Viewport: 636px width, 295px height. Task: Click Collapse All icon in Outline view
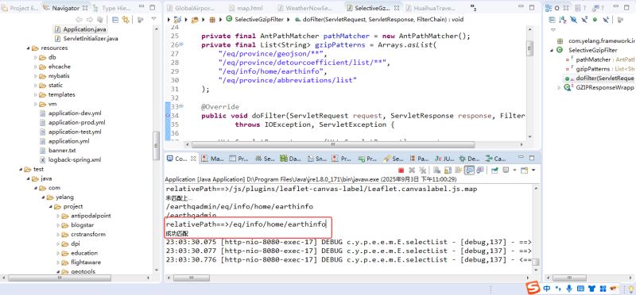pos(552,19)
